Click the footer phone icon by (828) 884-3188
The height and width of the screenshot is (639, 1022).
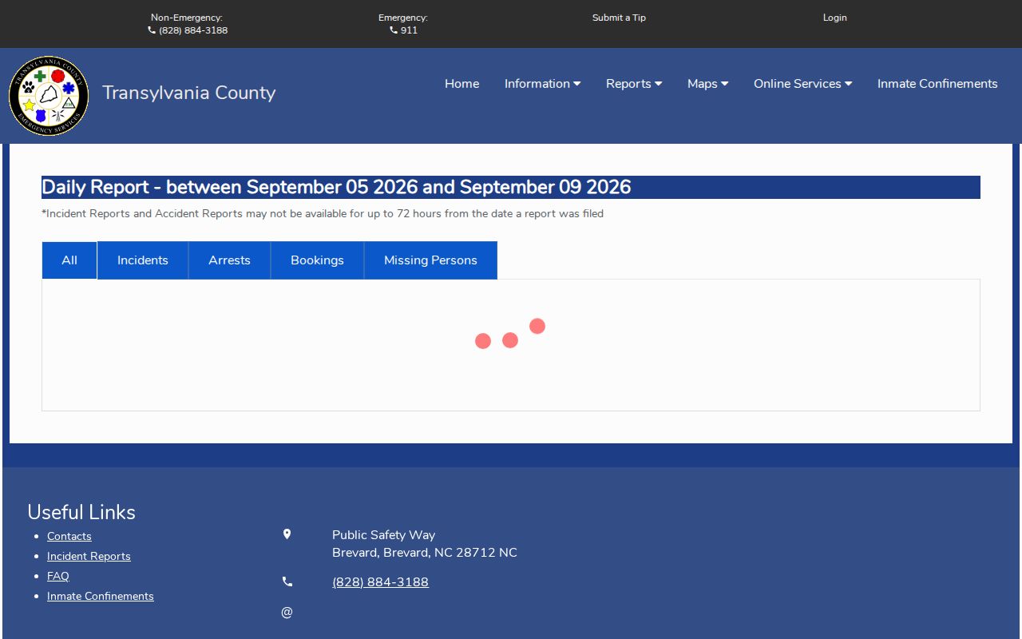click(287, 581)
